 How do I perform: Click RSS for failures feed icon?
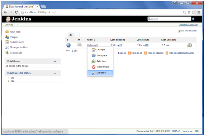click(x=146, y=53)
